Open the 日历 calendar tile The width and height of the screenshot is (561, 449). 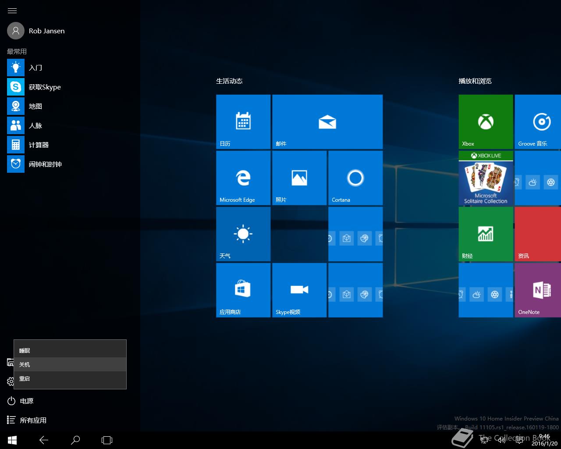pos(243,122)
